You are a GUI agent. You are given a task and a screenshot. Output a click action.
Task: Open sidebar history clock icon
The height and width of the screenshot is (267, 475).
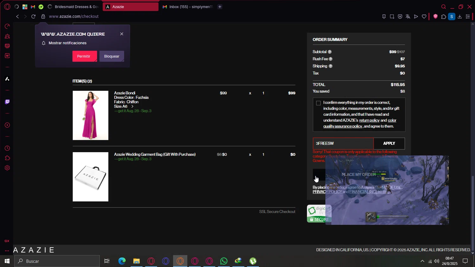7,148
